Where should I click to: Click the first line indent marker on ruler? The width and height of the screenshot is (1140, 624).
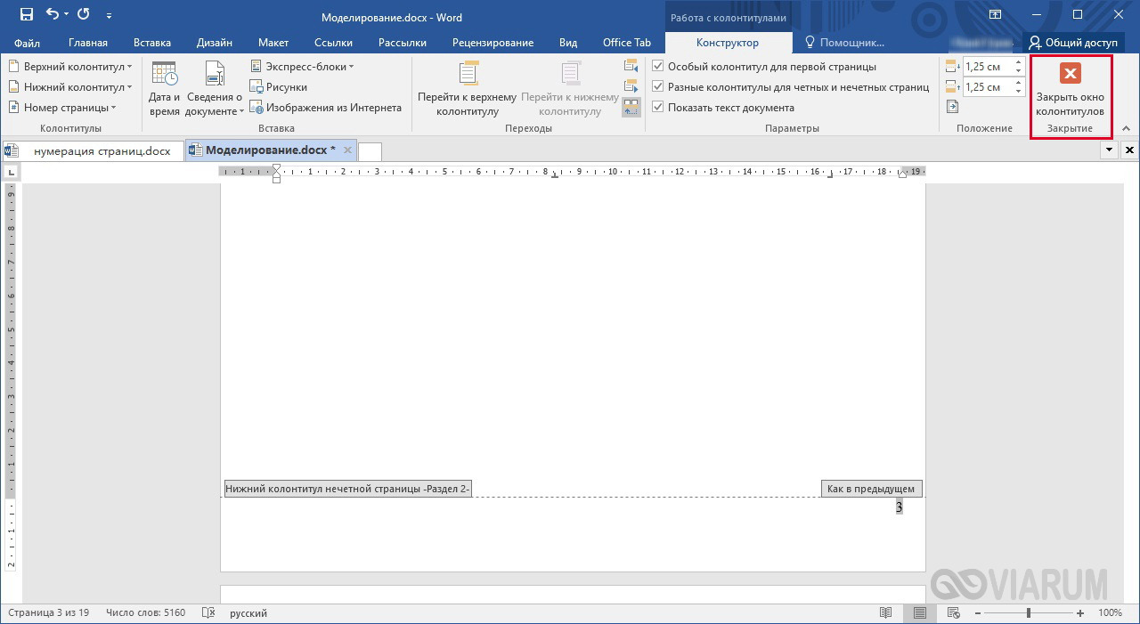point(276,167)
